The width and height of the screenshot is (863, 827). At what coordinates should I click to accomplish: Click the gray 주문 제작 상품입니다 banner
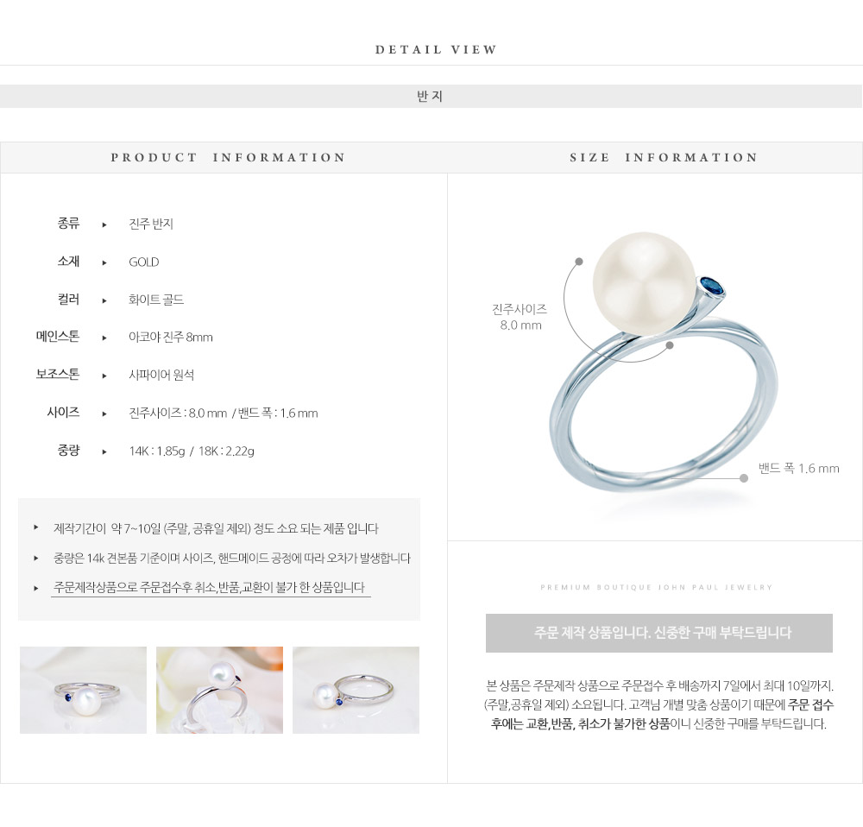coord(658,633)
